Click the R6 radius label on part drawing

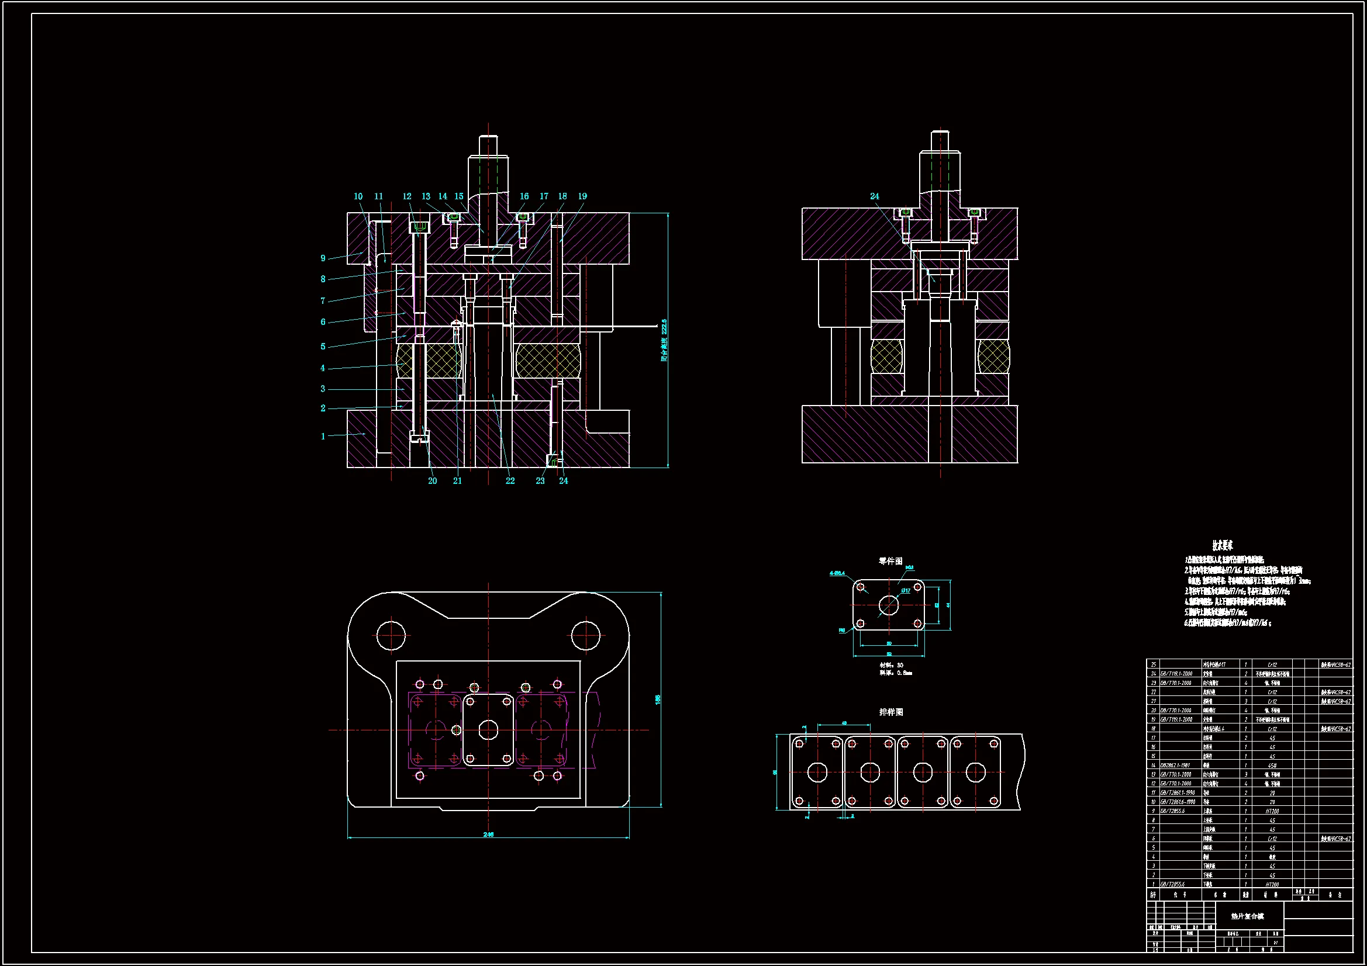tap(842, 631)
